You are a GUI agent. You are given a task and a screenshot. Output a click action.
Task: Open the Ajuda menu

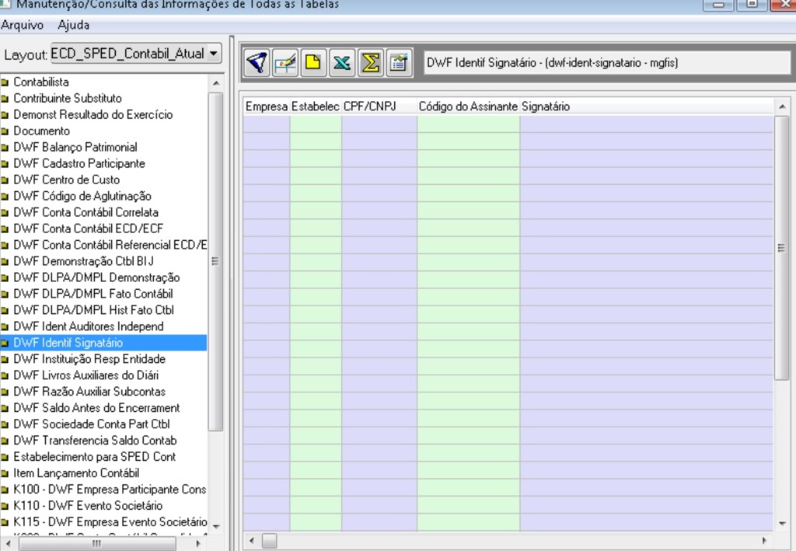point(74,25)
